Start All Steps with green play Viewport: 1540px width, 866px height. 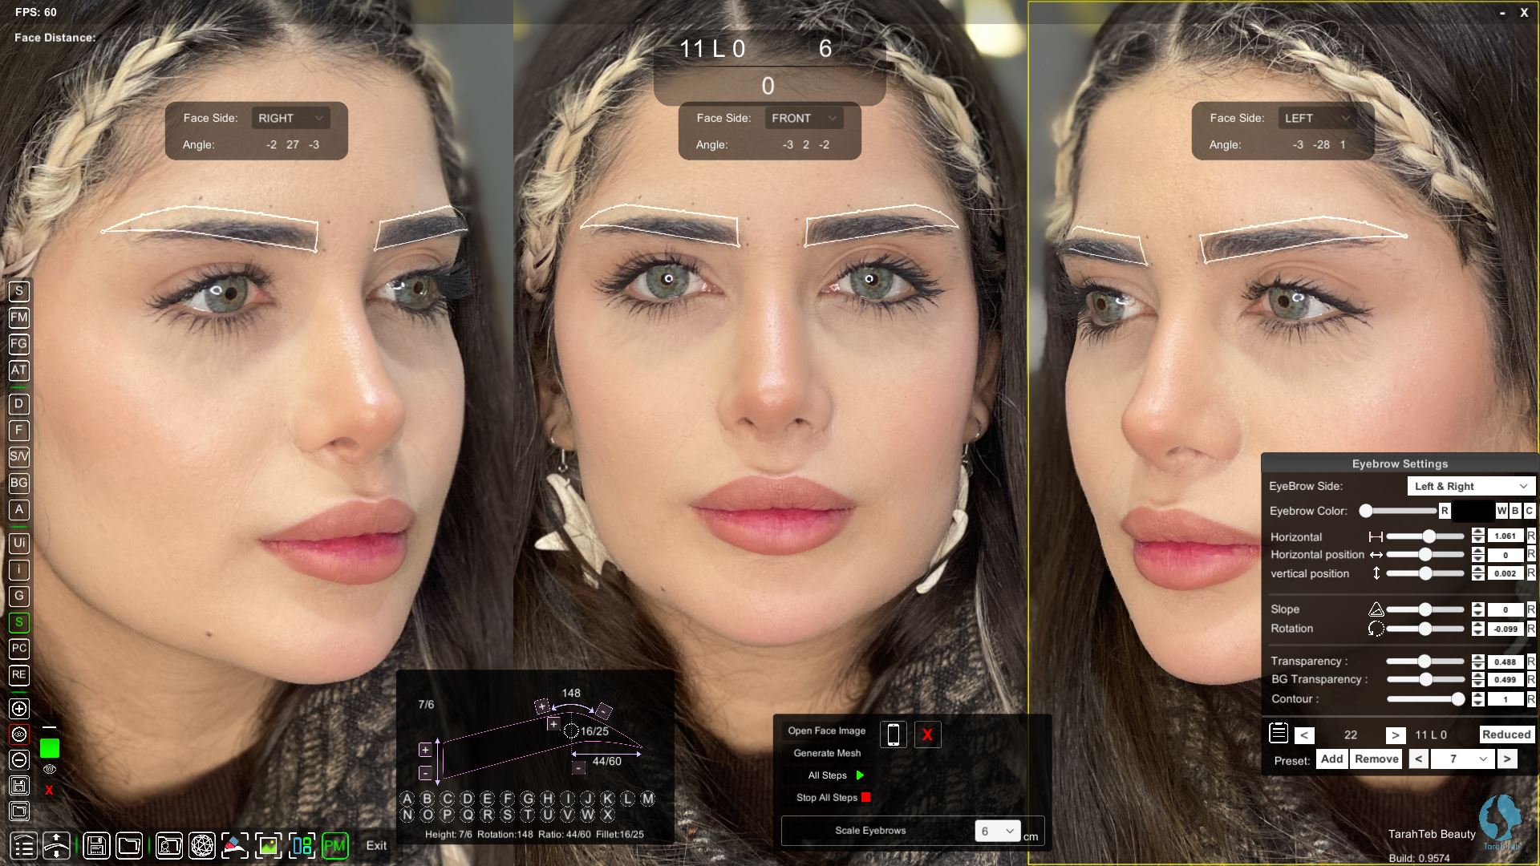[x=860, y=775]
